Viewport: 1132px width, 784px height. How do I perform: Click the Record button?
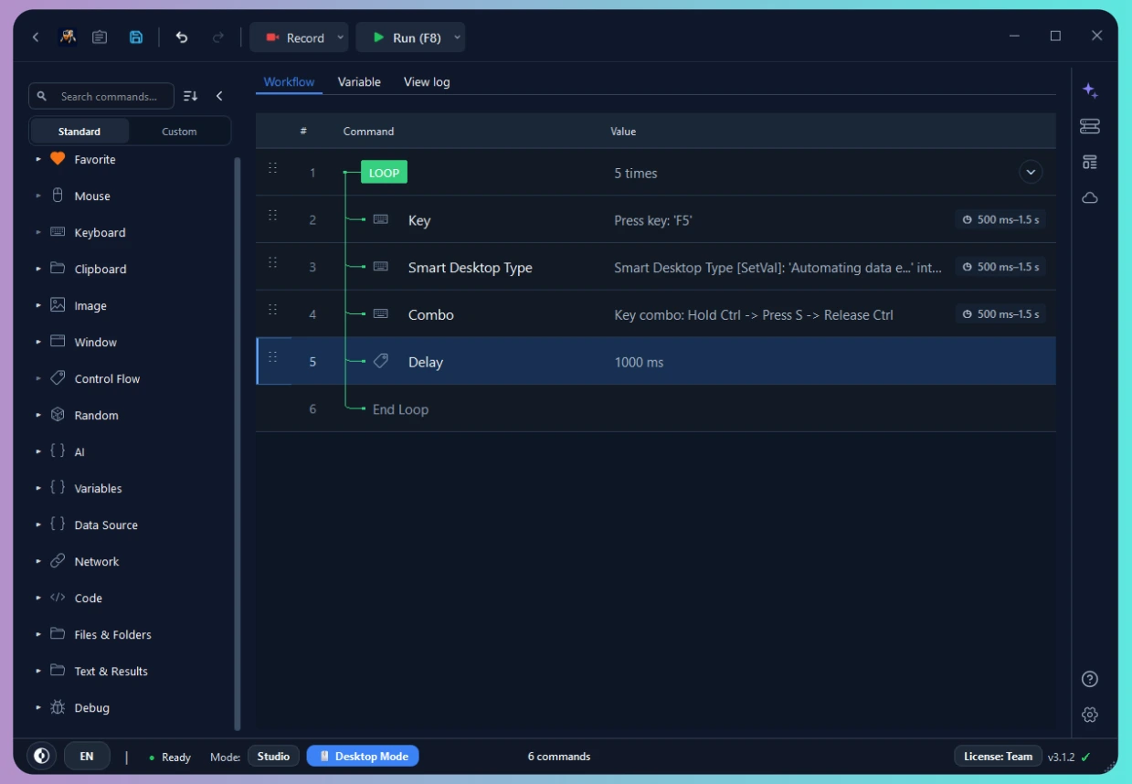pyautogui.click(x=294, y=37)
